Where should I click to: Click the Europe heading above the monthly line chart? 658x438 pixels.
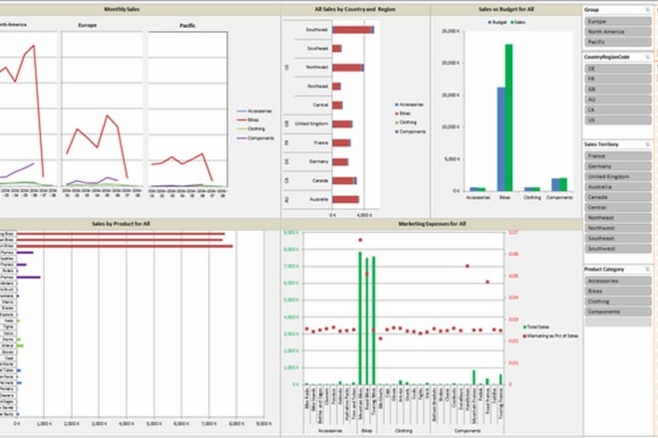pyautogui.click(x=88, y=25)
